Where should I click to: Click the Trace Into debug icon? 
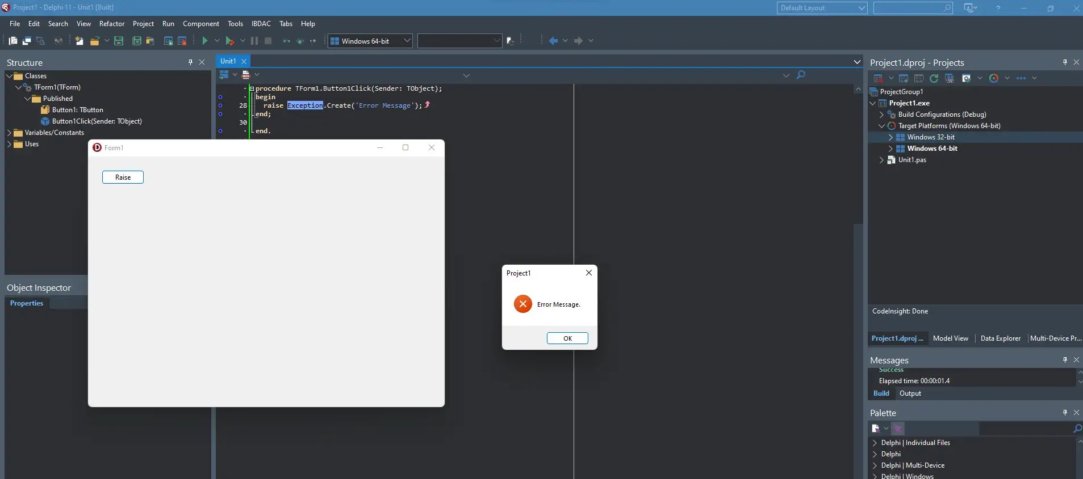click(x=286, y=41)
